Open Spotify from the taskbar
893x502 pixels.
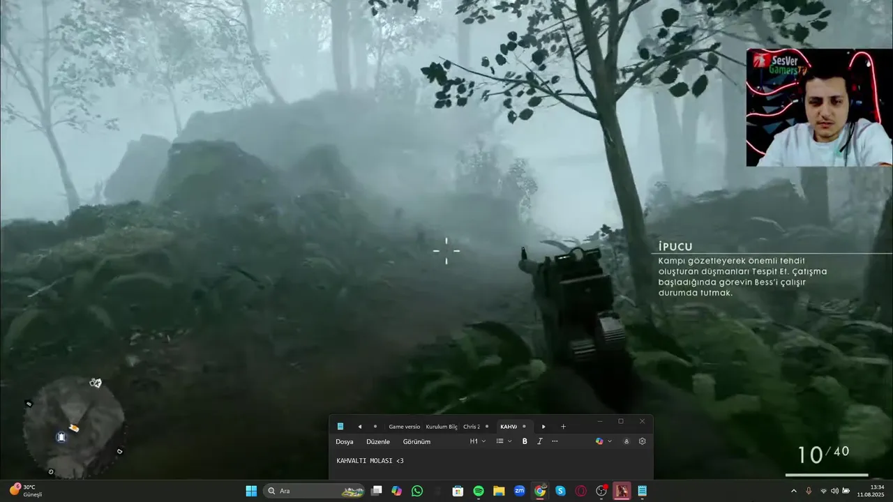click(x=479, y=491)
